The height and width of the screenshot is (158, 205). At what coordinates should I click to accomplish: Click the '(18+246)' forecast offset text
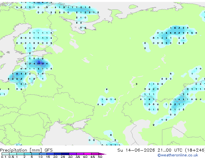tap(195, 150)
